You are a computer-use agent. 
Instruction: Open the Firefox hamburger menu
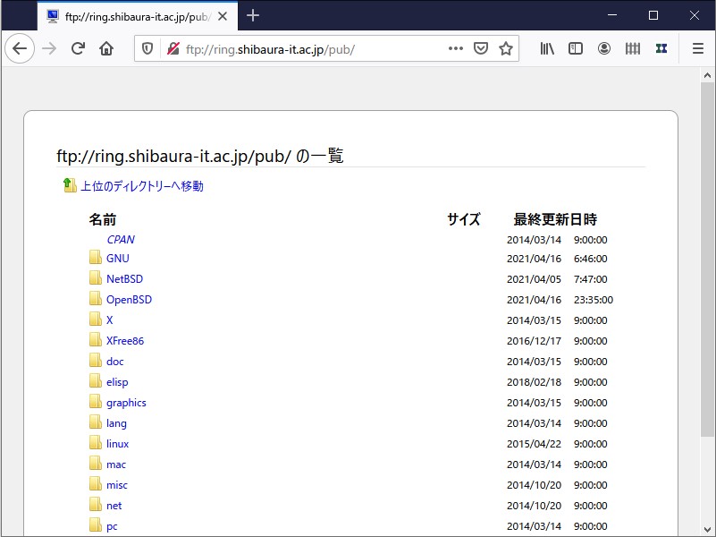(x=697, y=48)
